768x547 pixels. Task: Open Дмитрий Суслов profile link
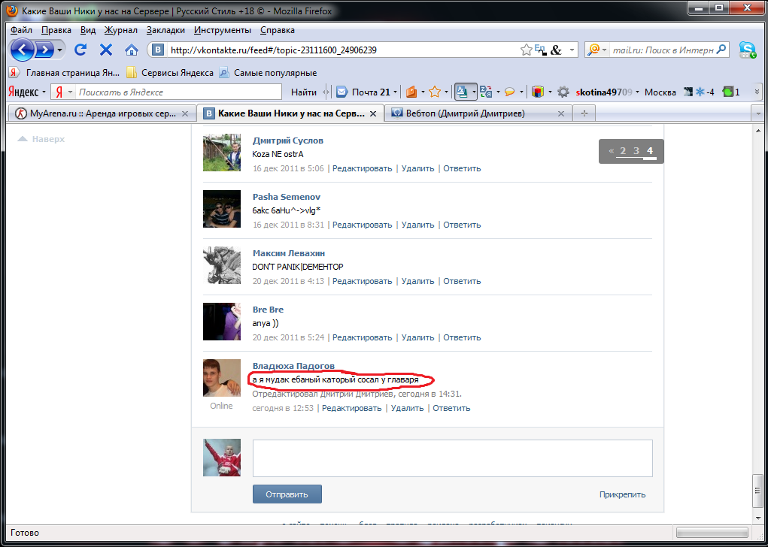(288, 141)
